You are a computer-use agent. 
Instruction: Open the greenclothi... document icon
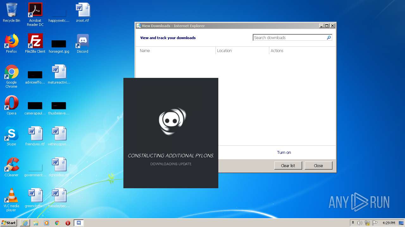(35, 198)
